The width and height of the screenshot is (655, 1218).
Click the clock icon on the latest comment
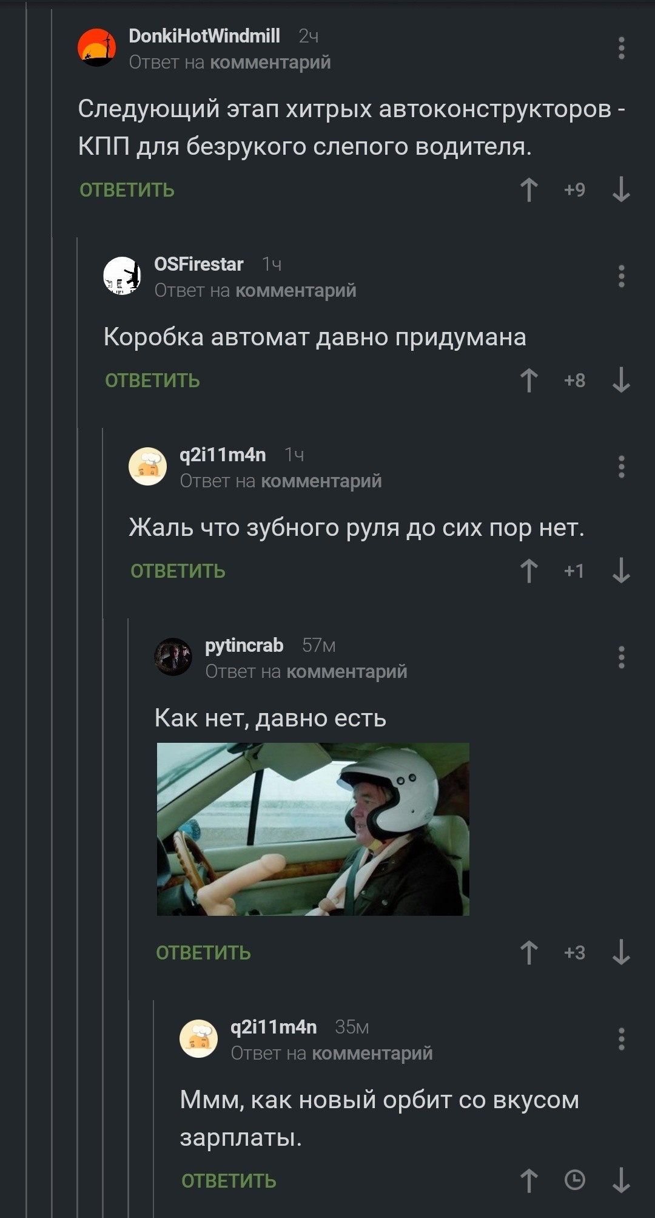click(x=575, y=1180)
